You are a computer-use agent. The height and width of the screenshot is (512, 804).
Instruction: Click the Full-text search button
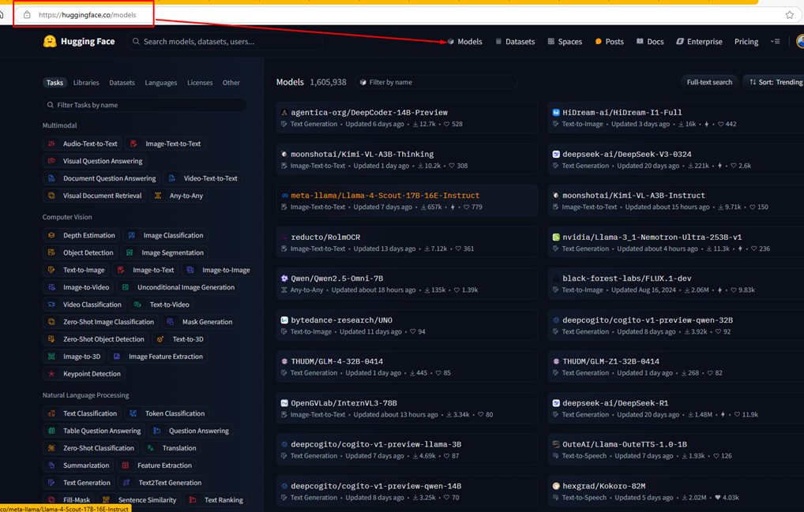coord(708,82)
